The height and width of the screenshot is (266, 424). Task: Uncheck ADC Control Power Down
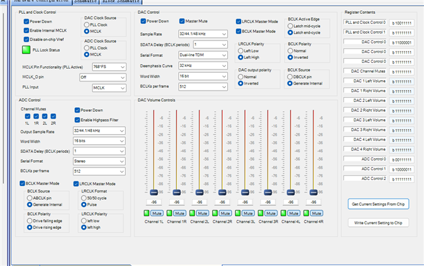point(77,110)
